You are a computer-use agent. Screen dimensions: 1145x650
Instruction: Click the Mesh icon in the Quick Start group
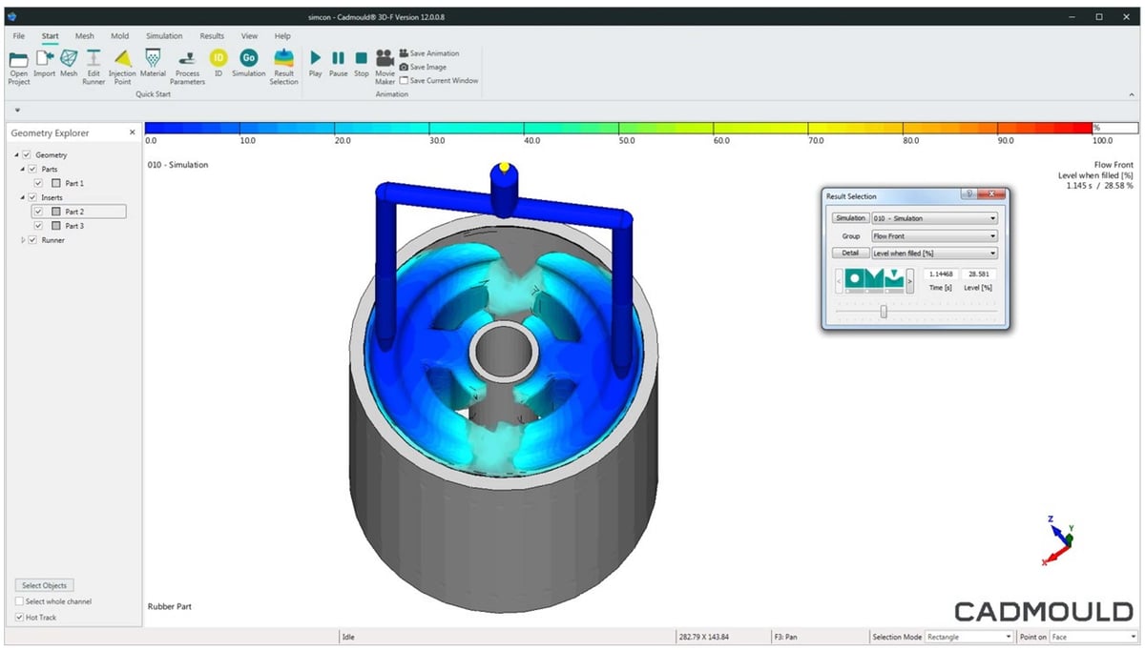(69, 58)
